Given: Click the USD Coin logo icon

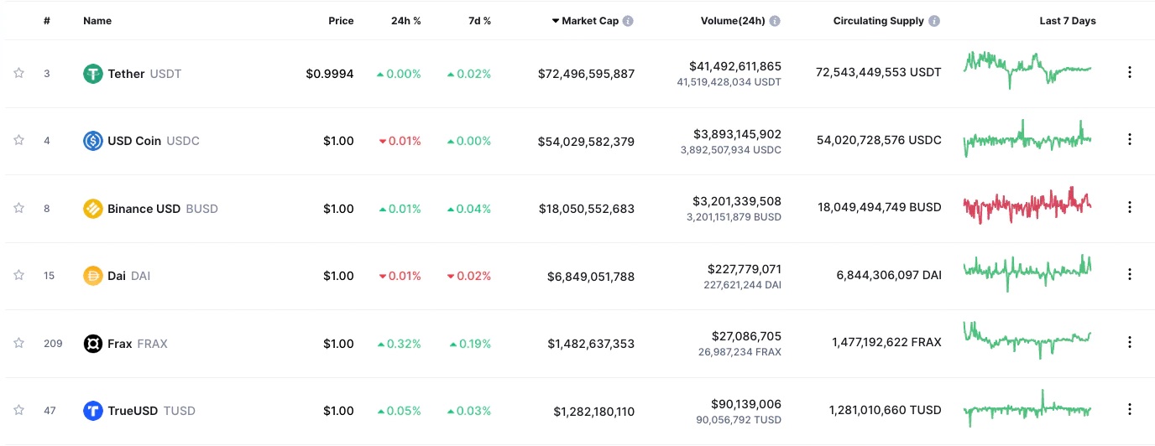Looking at the screenshot, I should [93, 141].
